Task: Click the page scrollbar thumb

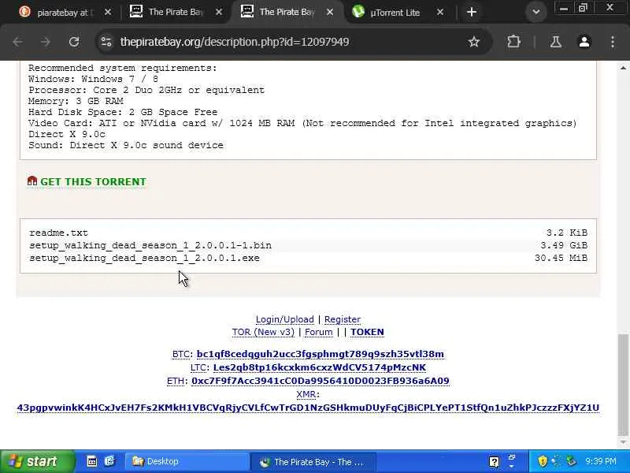Action: [623, 384]
